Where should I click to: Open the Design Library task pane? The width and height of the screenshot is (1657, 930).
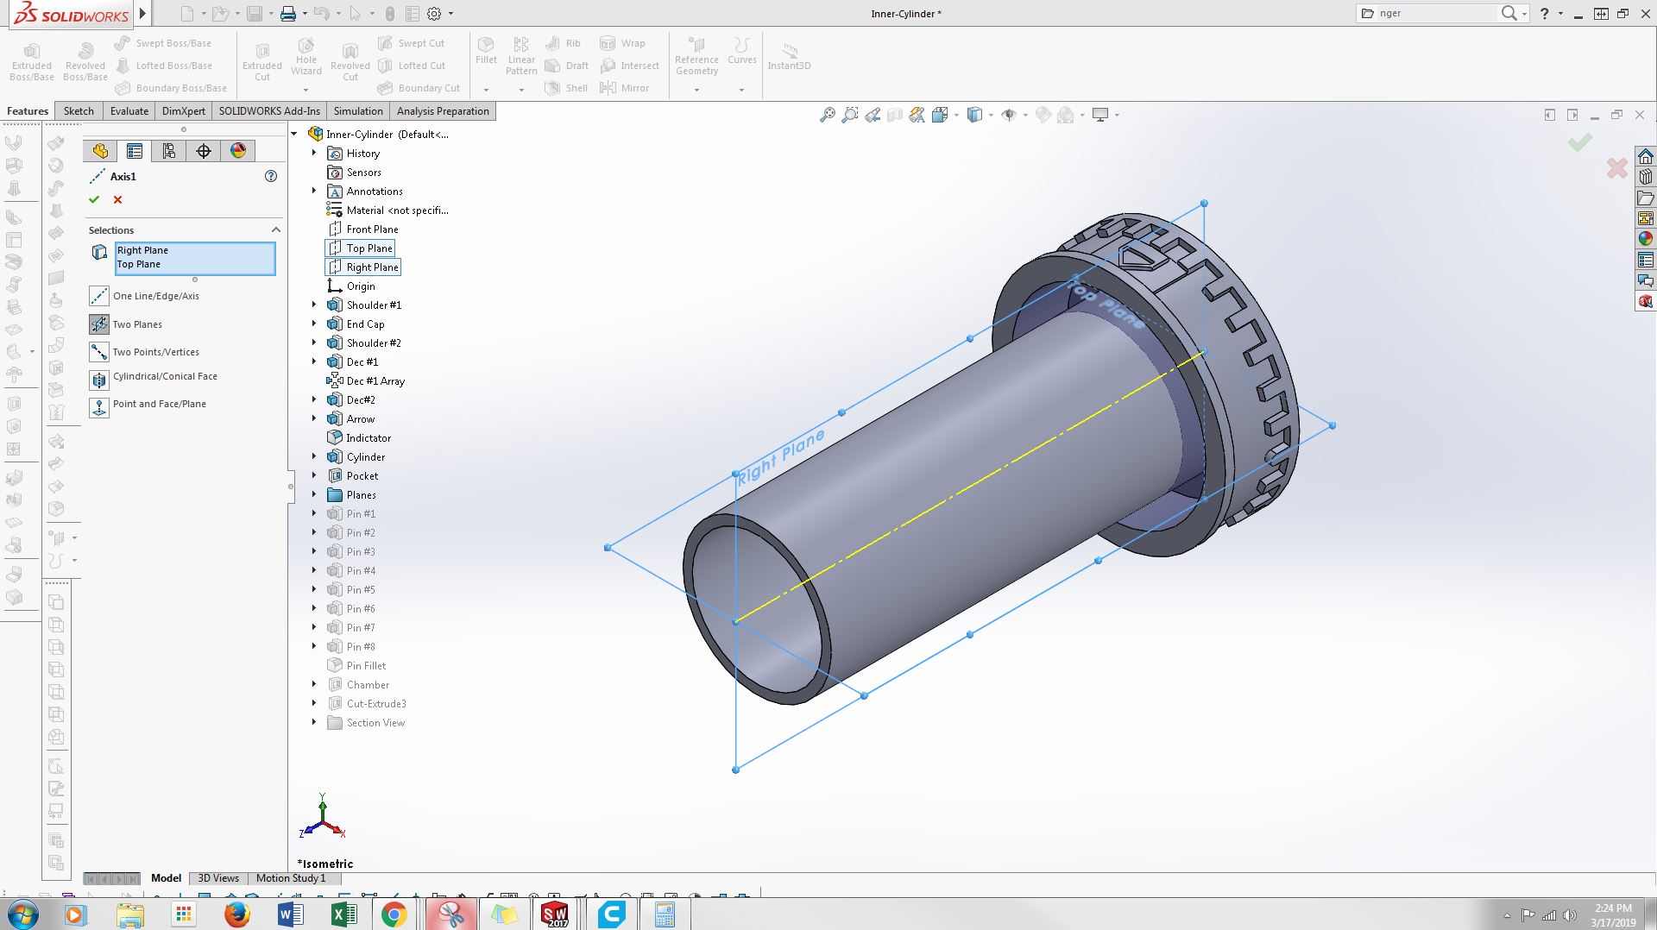coord(1646,177)
